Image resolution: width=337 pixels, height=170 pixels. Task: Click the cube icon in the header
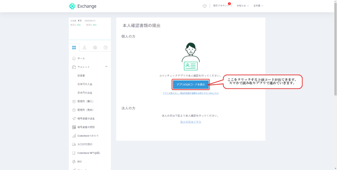205,6
